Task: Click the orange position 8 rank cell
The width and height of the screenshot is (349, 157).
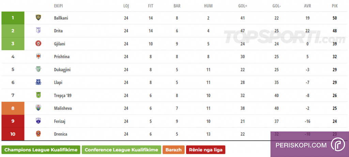Action: (13, 108)
